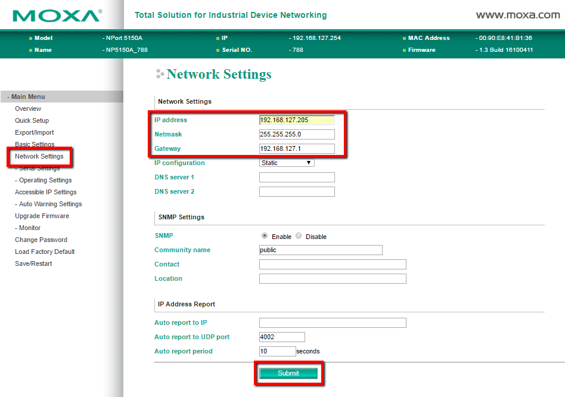The image size is (565, 397).
Task: Open Quick Setup page
Action: point(32,120)
